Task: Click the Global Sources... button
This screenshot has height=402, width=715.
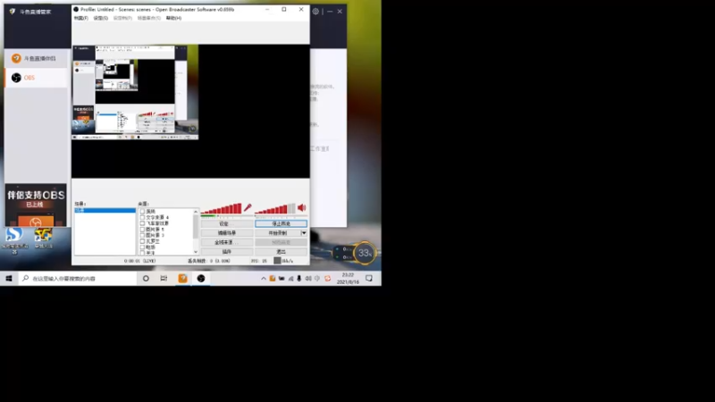Action: tap(227, 242)
